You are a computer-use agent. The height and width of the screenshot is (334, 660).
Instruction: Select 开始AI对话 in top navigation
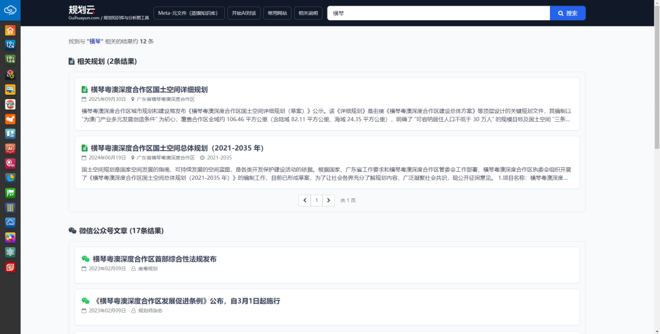click(244, 13)
